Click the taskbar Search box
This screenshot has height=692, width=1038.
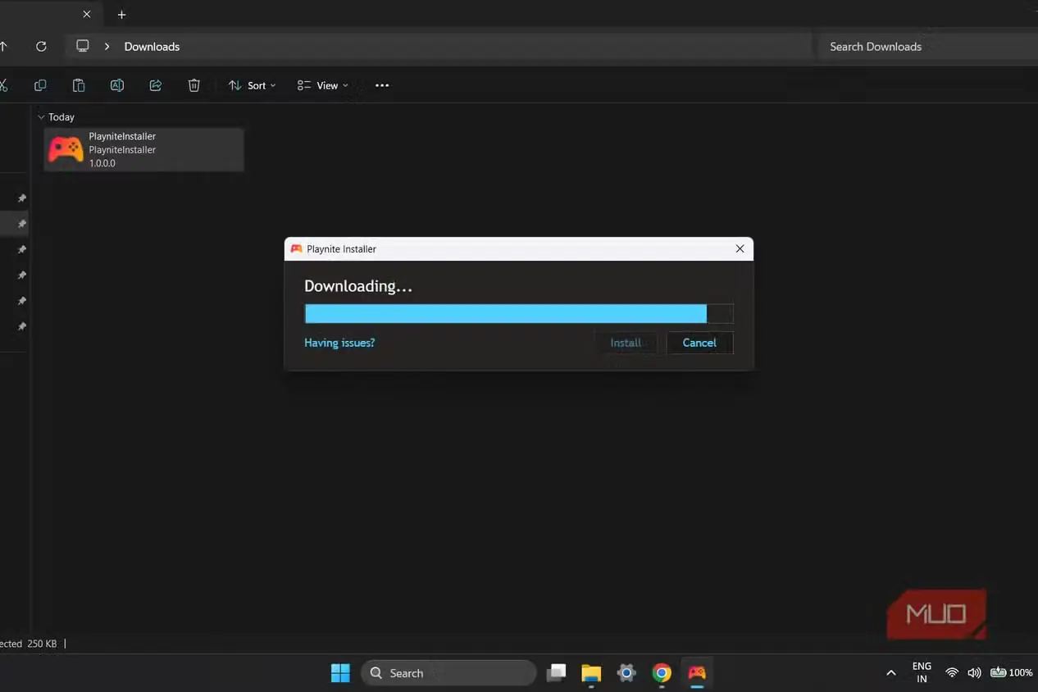coord(448,673)
